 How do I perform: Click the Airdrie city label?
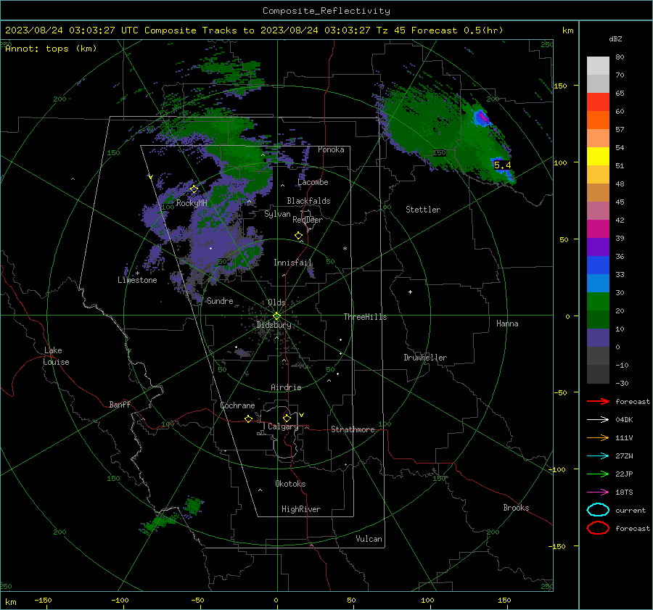pos(286,387)
